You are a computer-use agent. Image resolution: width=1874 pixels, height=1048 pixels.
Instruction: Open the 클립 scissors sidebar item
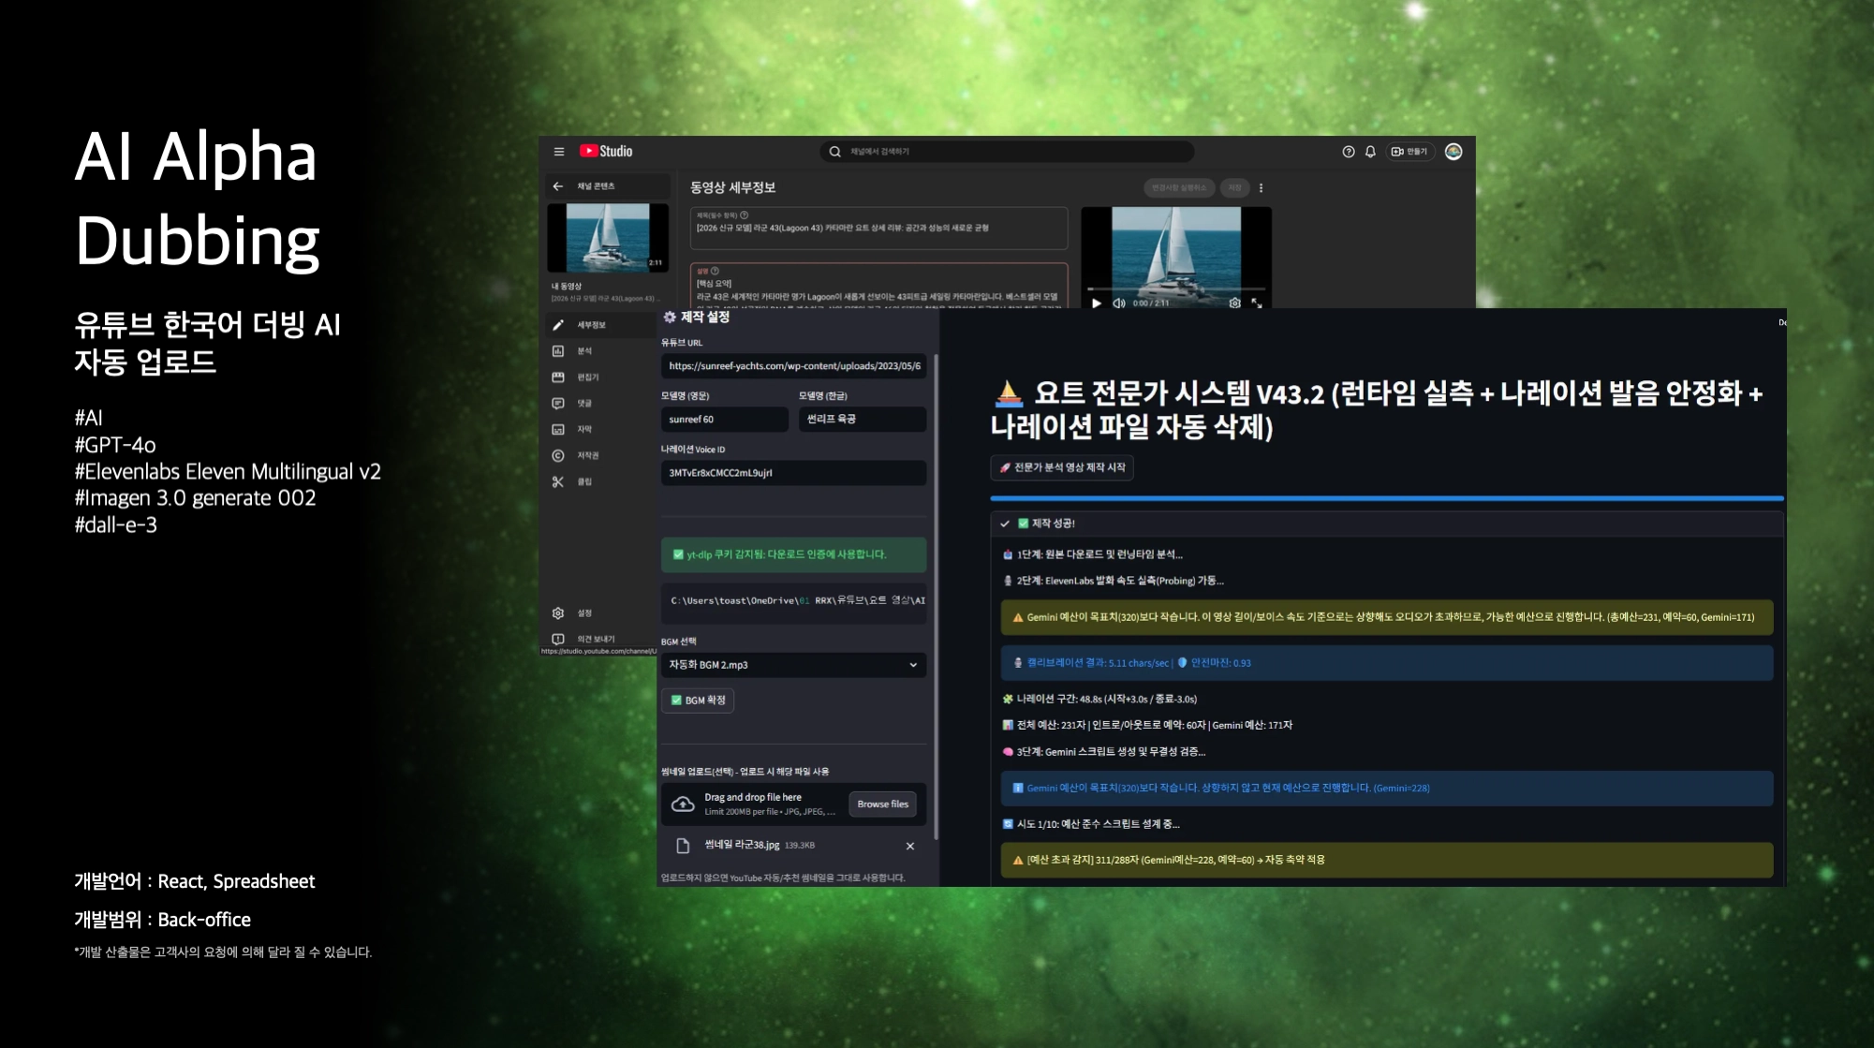[x=559, y=482]
